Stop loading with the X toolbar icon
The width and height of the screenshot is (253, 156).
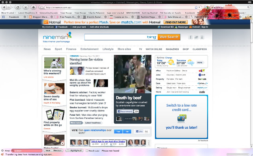tap(25, 7)
